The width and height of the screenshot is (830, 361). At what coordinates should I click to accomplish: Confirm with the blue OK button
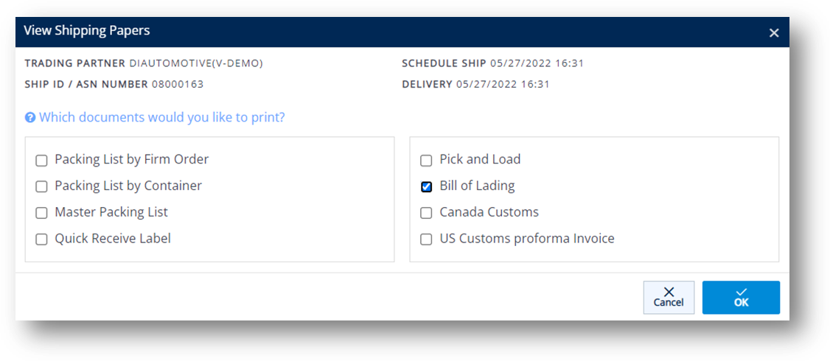click(x=741, y=298)
